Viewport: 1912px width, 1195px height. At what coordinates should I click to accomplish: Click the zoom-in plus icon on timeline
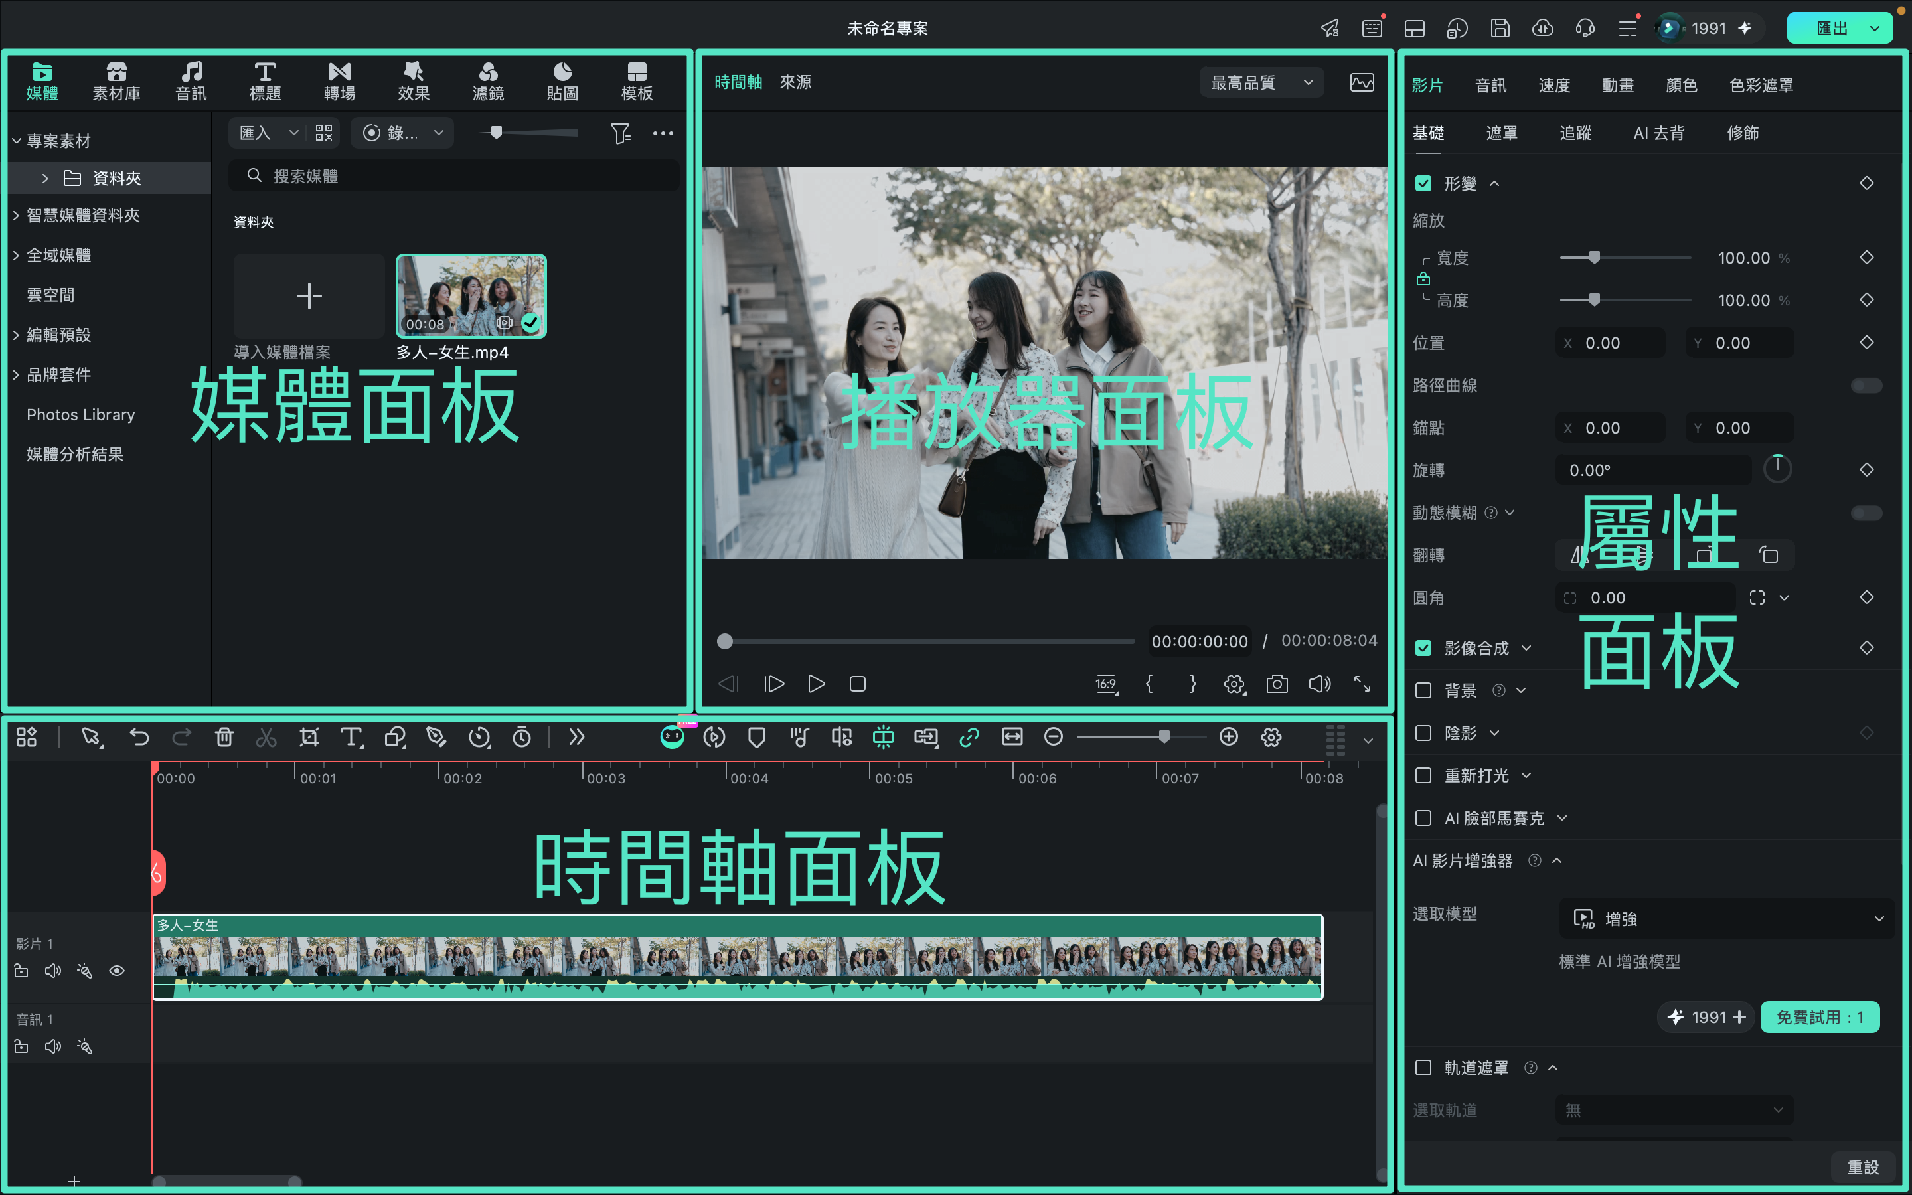[1228, 737]
